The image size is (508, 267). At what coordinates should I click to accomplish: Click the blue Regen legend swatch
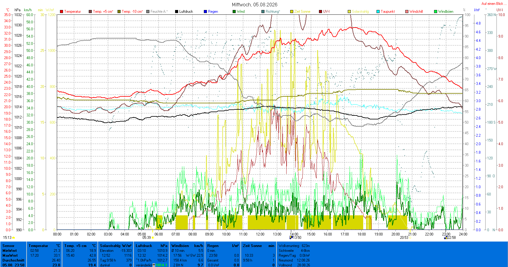tap(205, 12)
